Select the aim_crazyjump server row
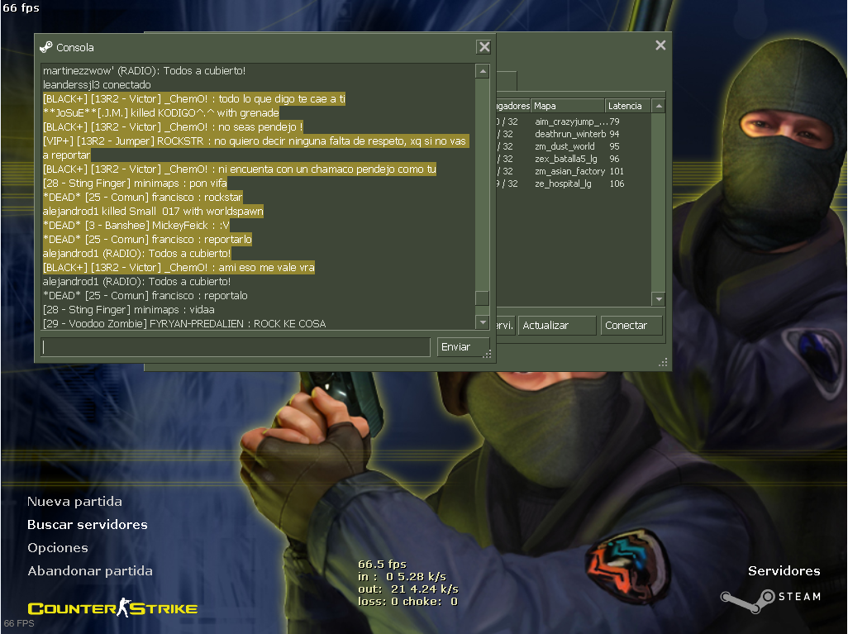 pos(574,122)
